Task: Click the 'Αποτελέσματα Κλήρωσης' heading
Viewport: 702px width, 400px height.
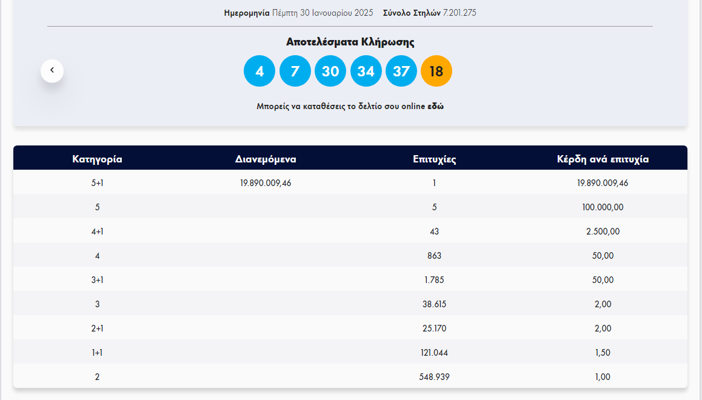Action: (x=350, y=42)
